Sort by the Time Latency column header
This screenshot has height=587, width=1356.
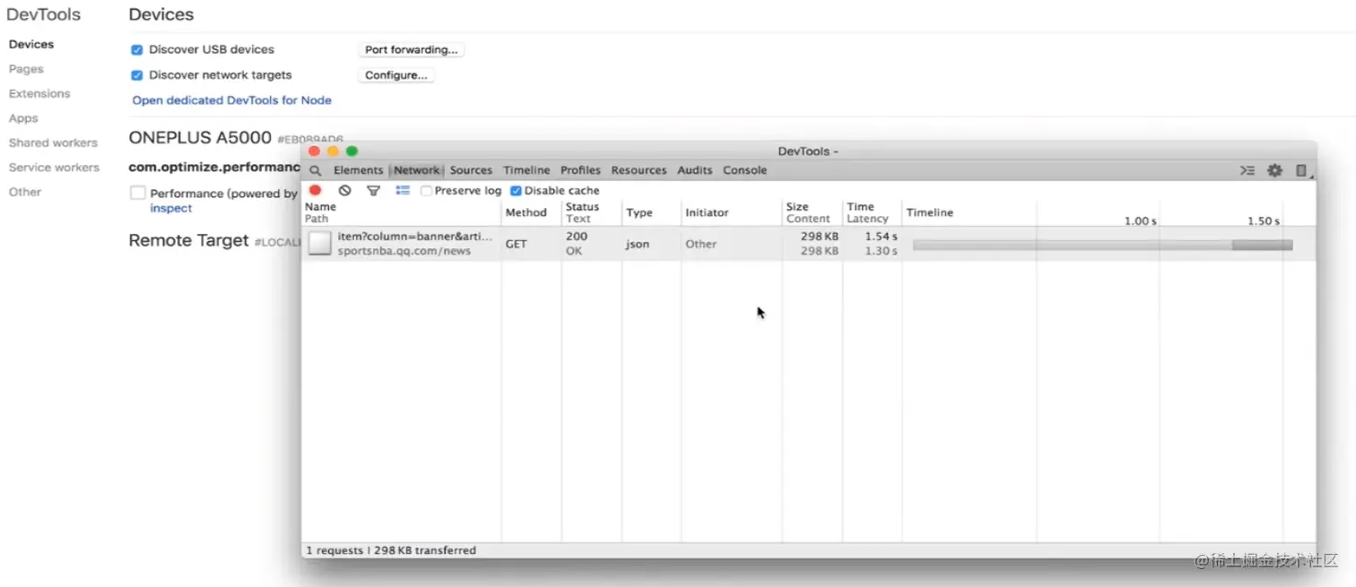(x=872, y=212)
